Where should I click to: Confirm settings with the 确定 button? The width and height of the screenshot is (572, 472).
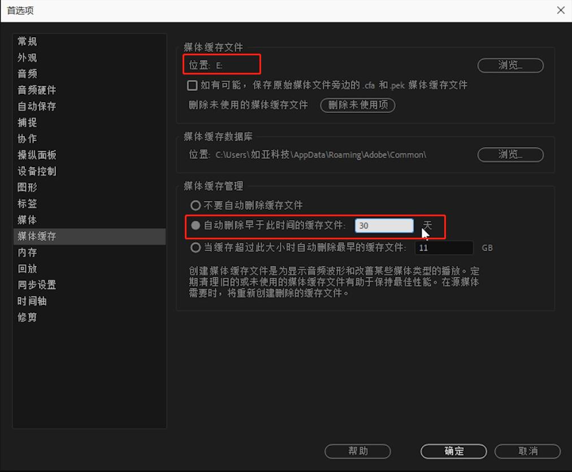coord(453,451)
